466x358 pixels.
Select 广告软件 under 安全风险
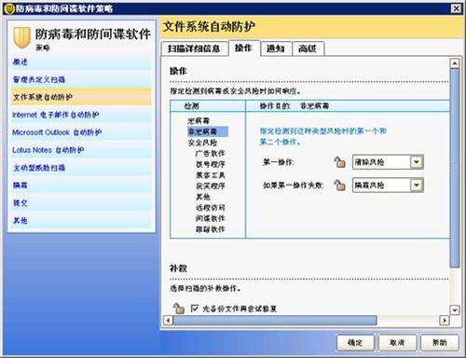pos(211,154)
